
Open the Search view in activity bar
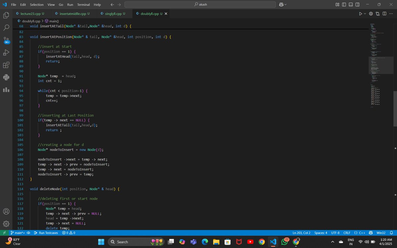click(6, 27)
